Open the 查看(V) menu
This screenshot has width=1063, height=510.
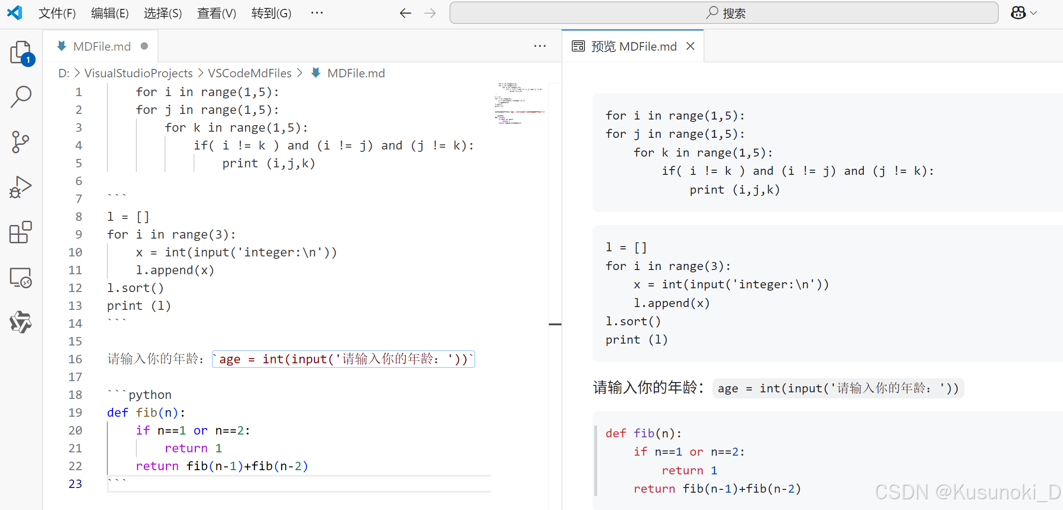pyautogui.click(x=216, y=13)
